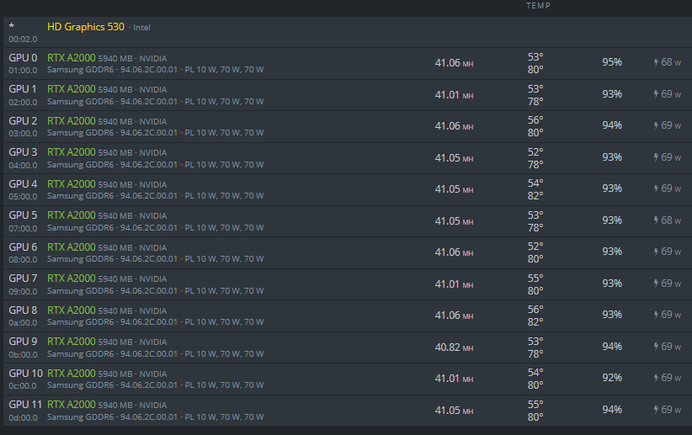Click the TEMP column header
The width and height of the screenshot is (692, 435).
[538, 5]
